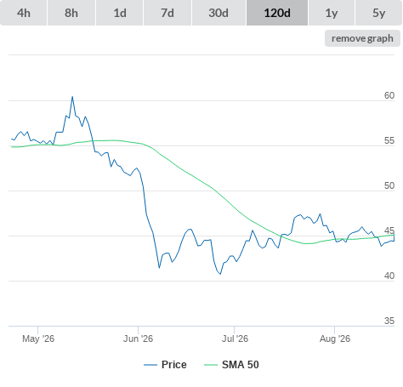
Task: Select the 4h time range tab
Action: (x=24, y=13)
